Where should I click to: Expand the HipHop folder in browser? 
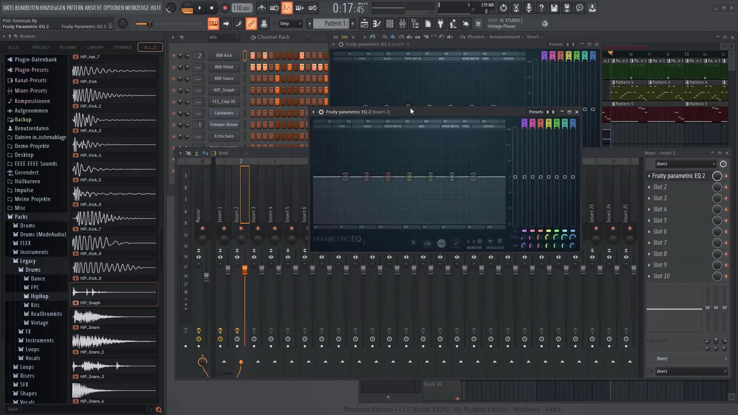click(x=40, y=296)
